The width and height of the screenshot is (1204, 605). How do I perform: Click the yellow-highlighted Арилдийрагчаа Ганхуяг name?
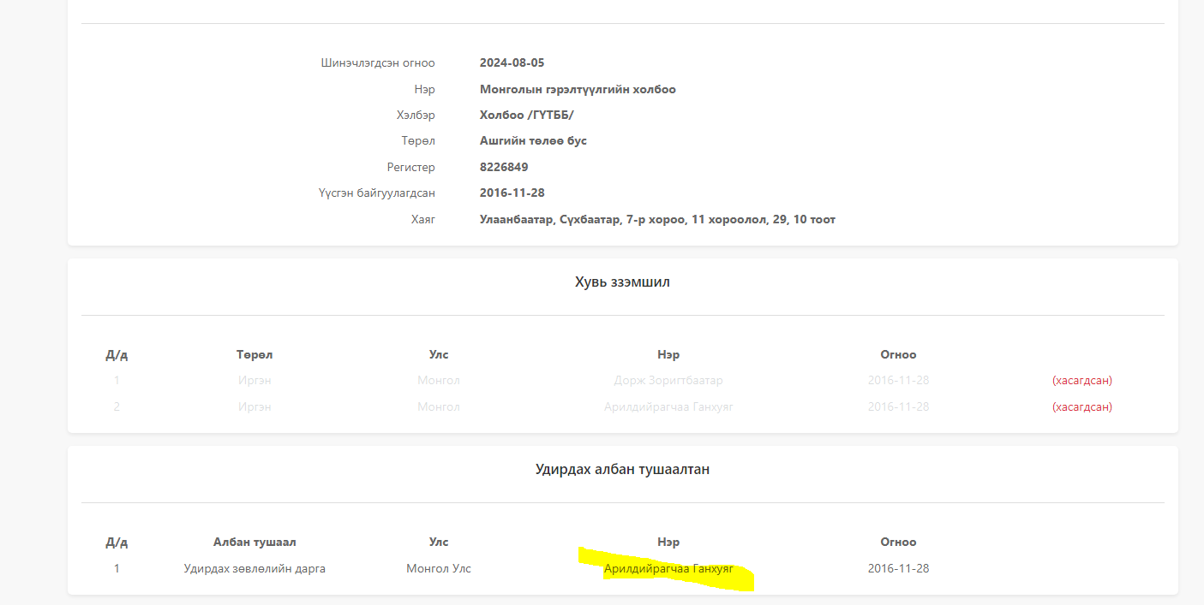click(668, 568)
